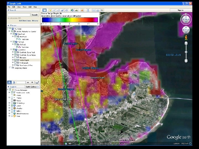The image size is (199, 149).
Task: Click the sunlight landscape toolbar icon
Action: point(76,10)
